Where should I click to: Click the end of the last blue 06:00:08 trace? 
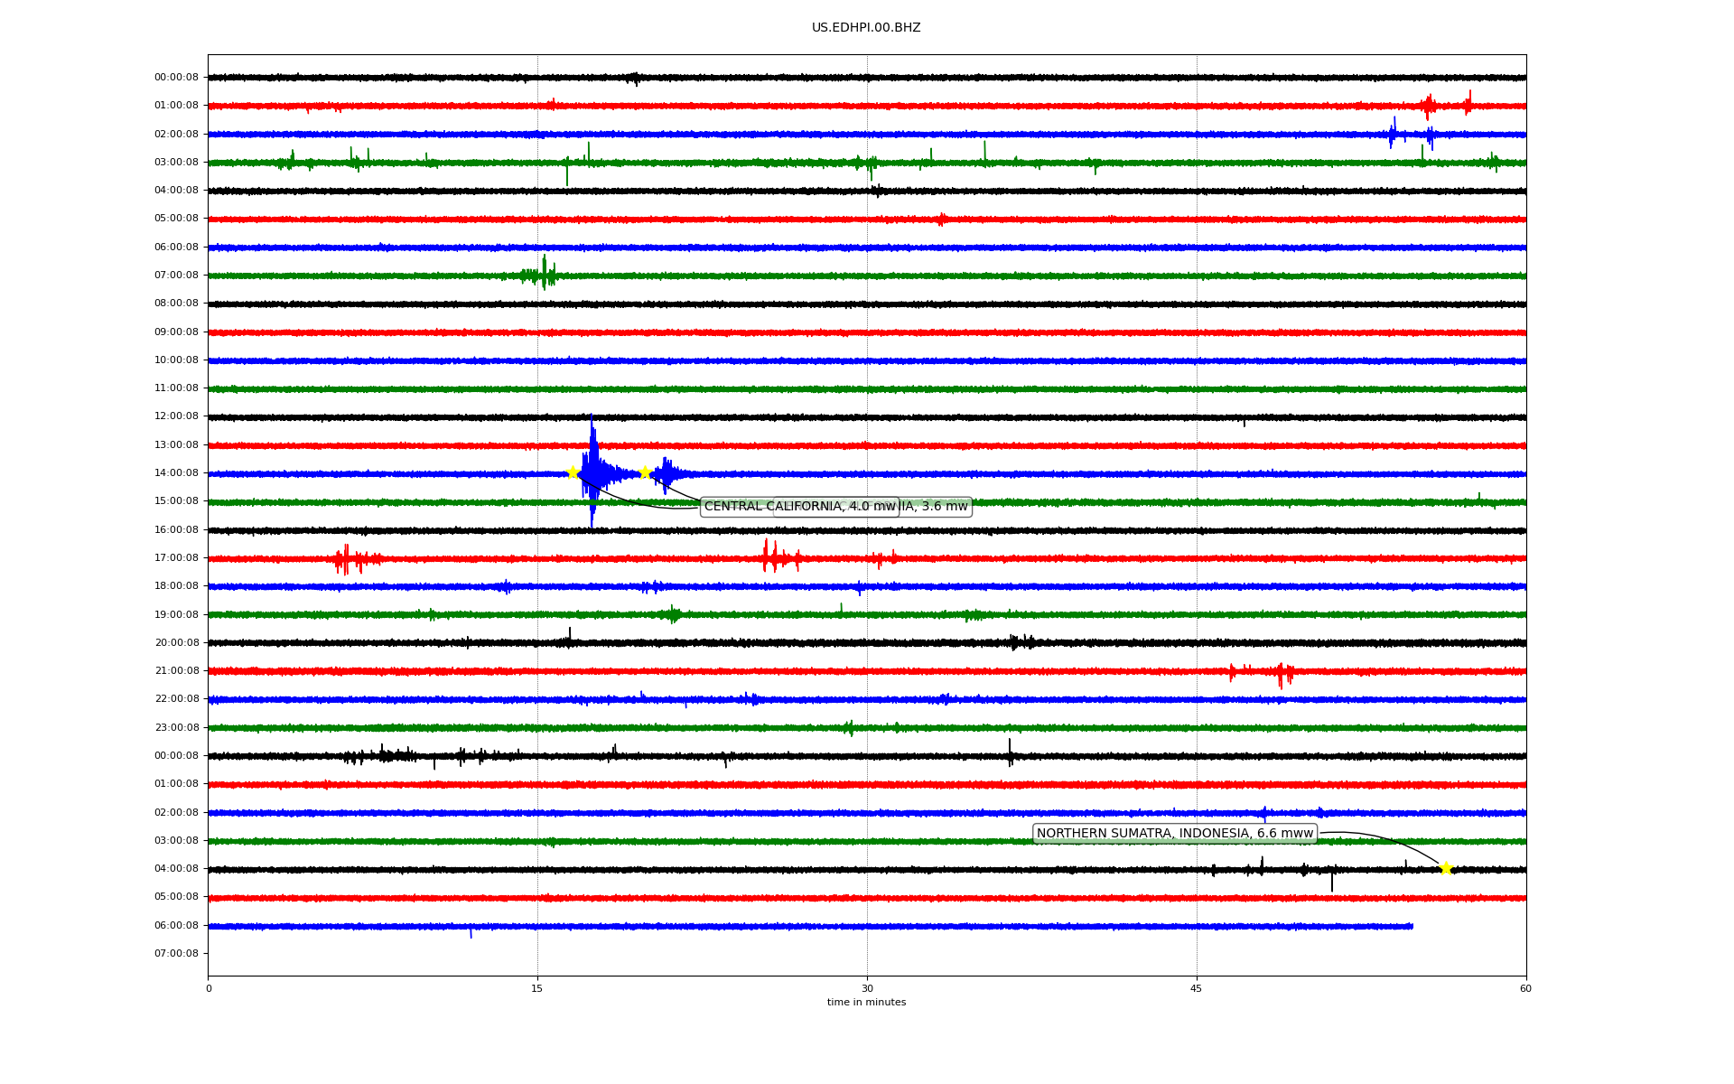tap(1411, 926)
